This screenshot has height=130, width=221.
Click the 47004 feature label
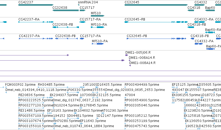tap(130, 95)
